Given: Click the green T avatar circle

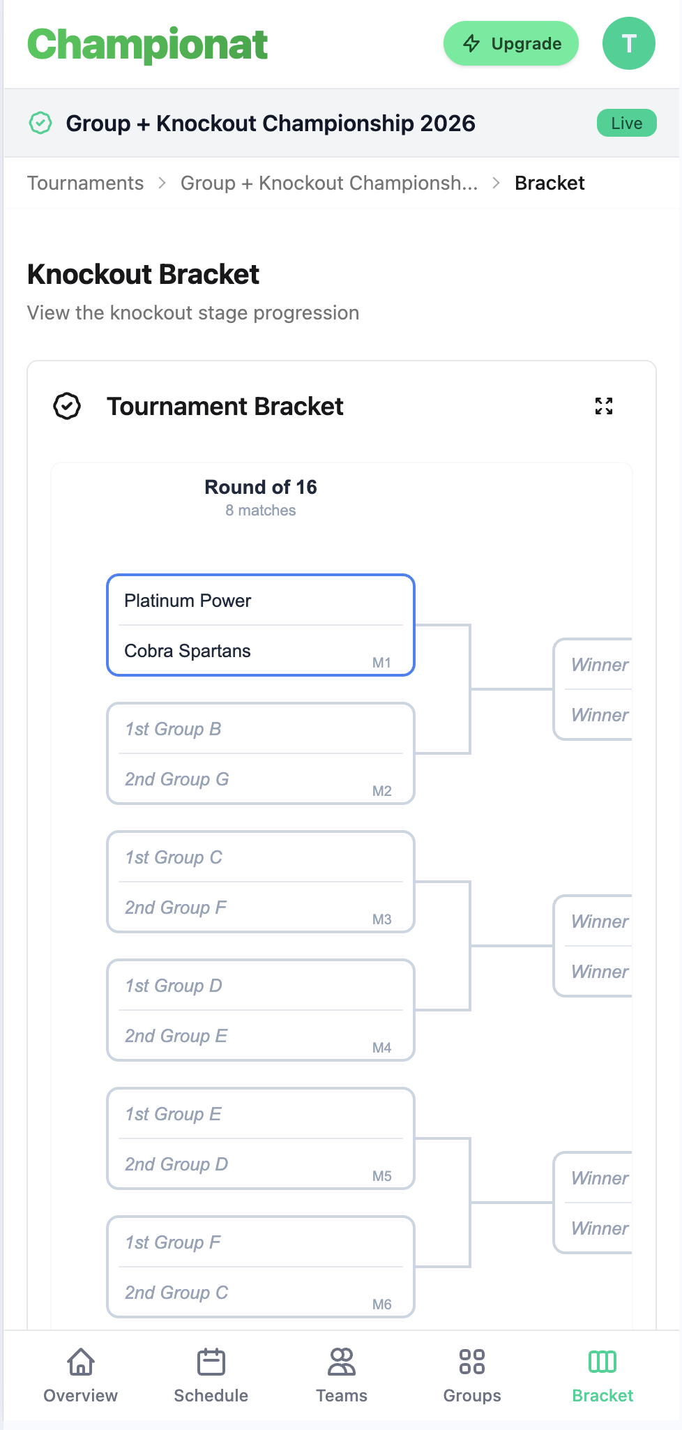Looking at the screenshot, I should pyautogui.click(x=628, y=43).
